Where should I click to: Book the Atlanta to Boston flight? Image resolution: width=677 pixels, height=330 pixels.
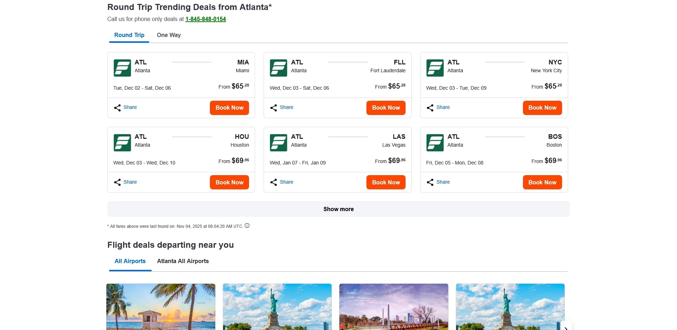(542, 182)
